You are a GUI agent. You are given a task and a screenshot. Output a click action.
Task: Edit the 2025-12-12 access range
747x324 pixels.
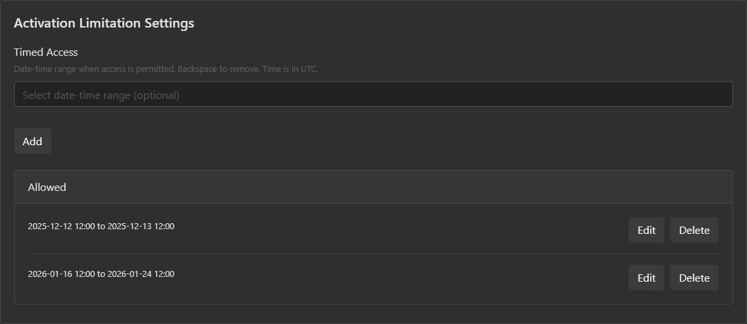[646, 230]
